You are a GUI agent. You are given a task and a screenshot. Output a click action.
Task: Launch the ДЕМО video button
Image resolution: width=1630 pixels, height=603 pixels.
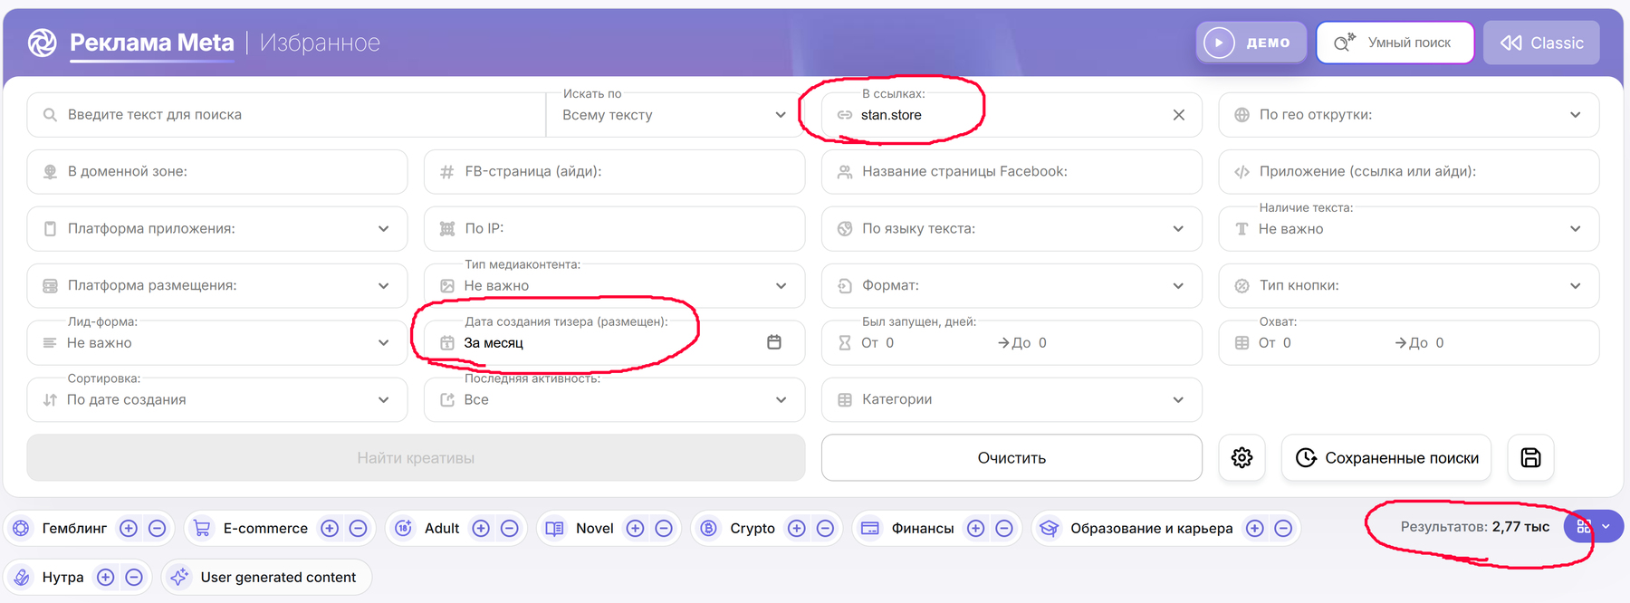coord(1251,43)
